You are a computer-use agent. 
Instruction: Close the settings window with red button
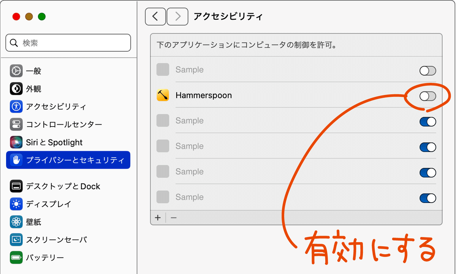point(16,17)
